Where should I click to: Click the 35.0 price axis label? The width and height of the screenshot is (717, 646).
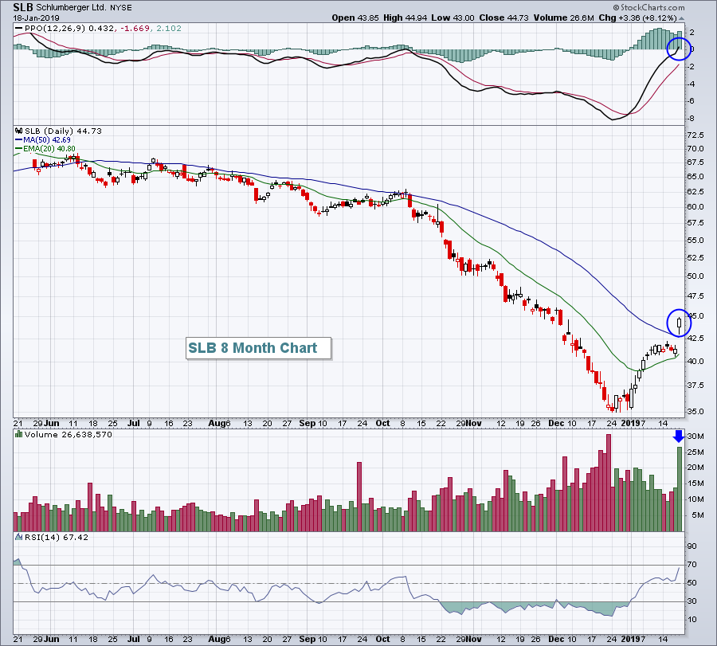coord(695,412)
